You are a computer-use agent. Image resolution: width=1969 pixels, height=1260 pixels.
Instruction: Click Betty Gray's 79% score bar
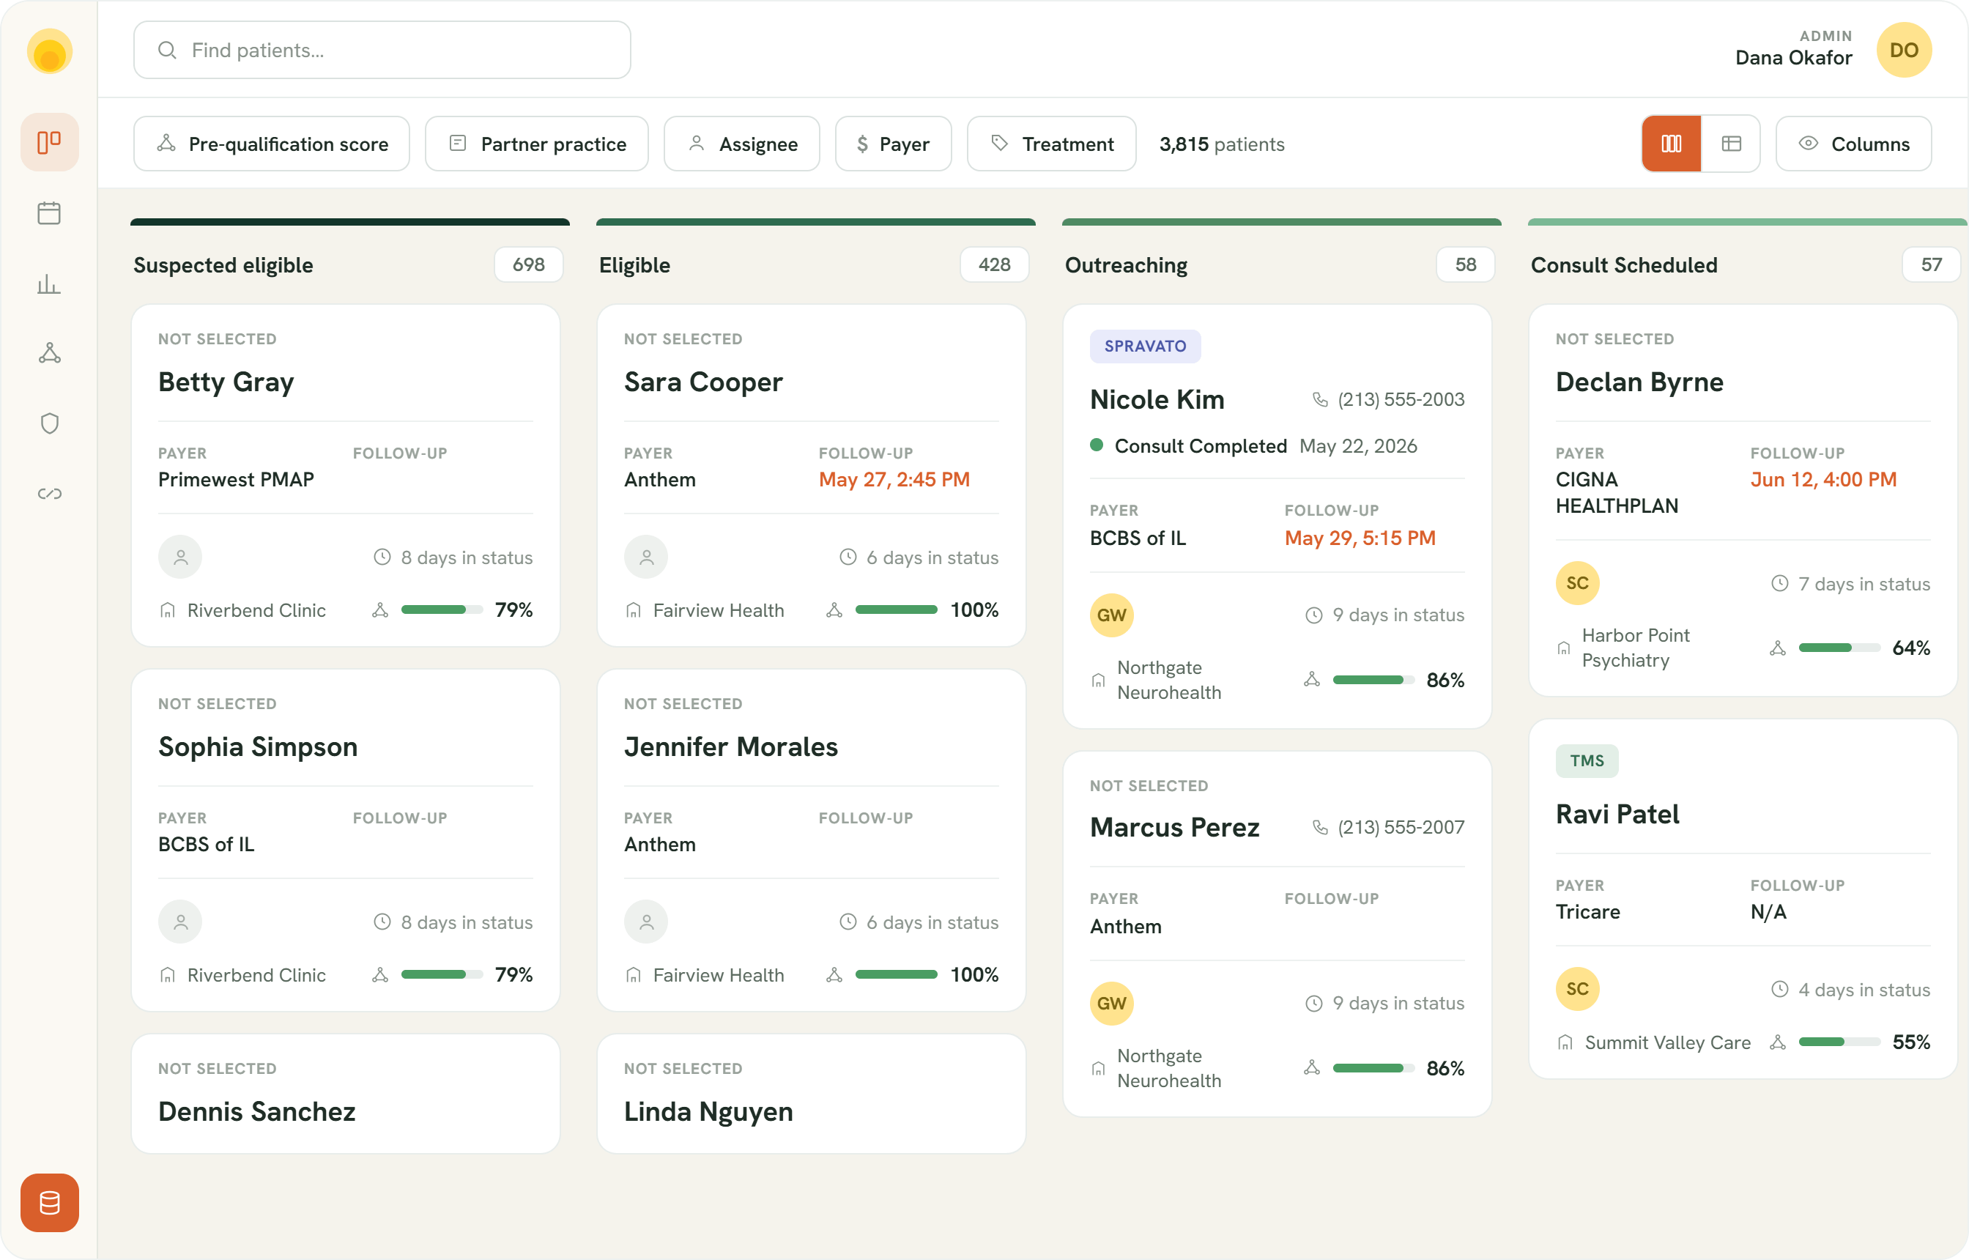pos(441,609)
